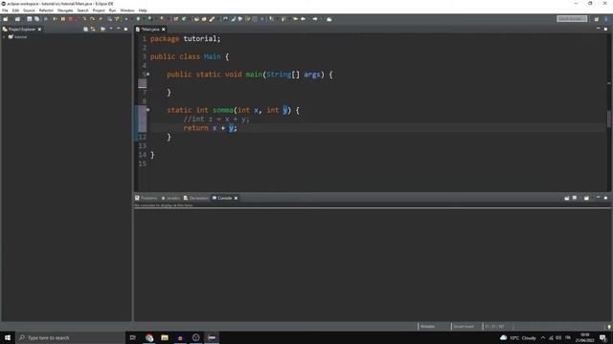Image resolution: width=613 pixels, height=344 pixels.
Task: Launch program with green Run icon
Action: [x=138, y=19]
